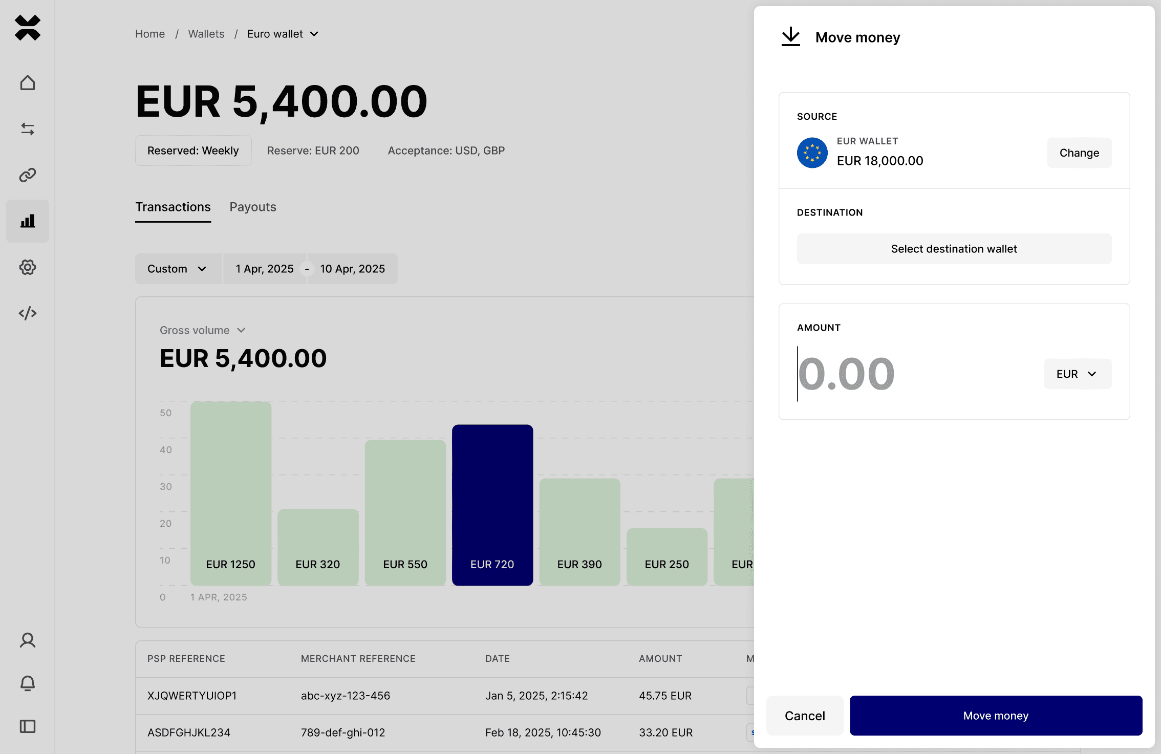Open the transfers arrows icon in sidebar

point(28,129)
